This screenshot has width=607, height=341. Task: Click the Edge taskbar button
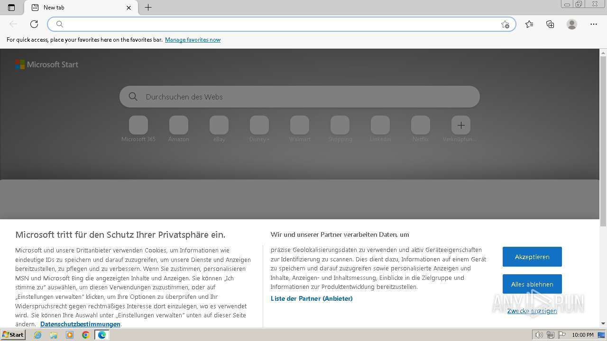[102, 335]
